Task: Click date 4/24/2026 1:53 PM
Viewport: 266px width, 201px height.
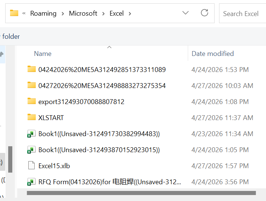Action: coord(220,70)
